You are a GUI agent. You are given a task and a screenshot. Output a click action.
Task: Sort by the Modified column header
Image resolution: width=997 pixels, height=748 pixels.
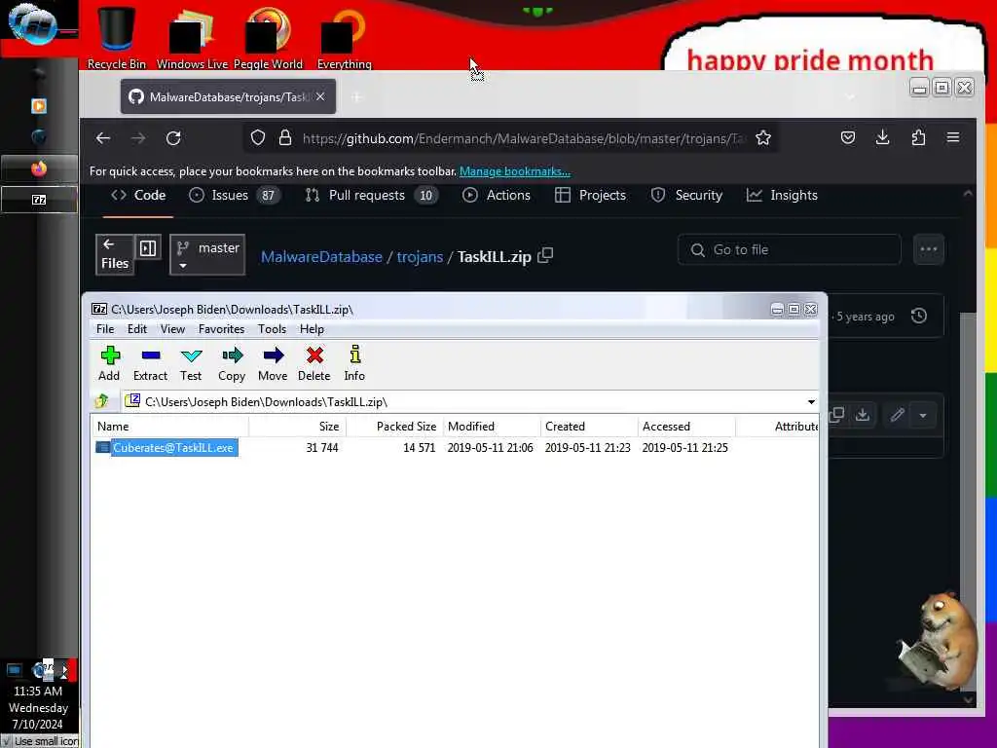coord(492,427)
